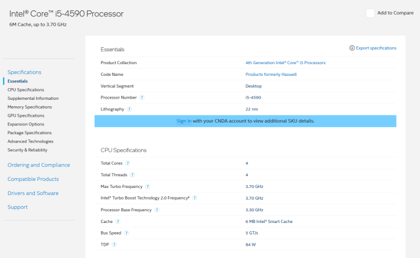Expand the Compatible Products section
The width and height of the screenshot is (420, 258).
pos(33,179)
